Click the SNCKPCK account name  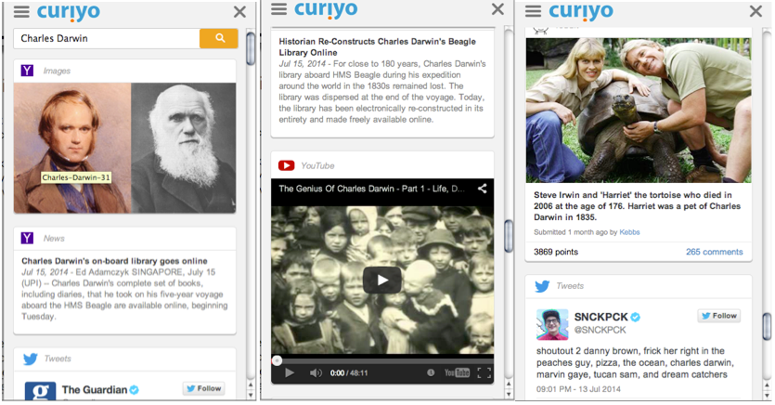pos(601,317)
